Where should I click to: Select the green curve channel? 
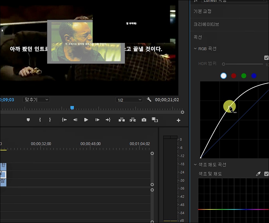244,76
